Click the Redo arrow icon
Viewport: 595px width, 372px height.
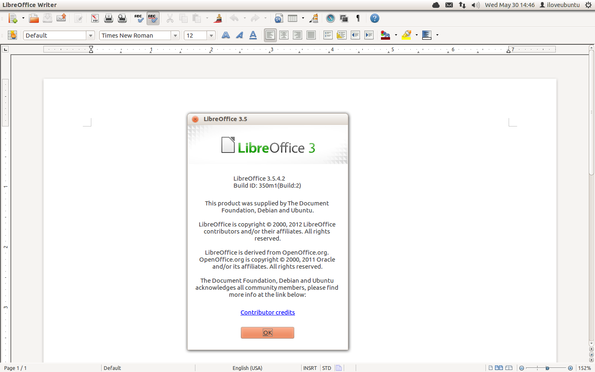[x=255, y=18]
